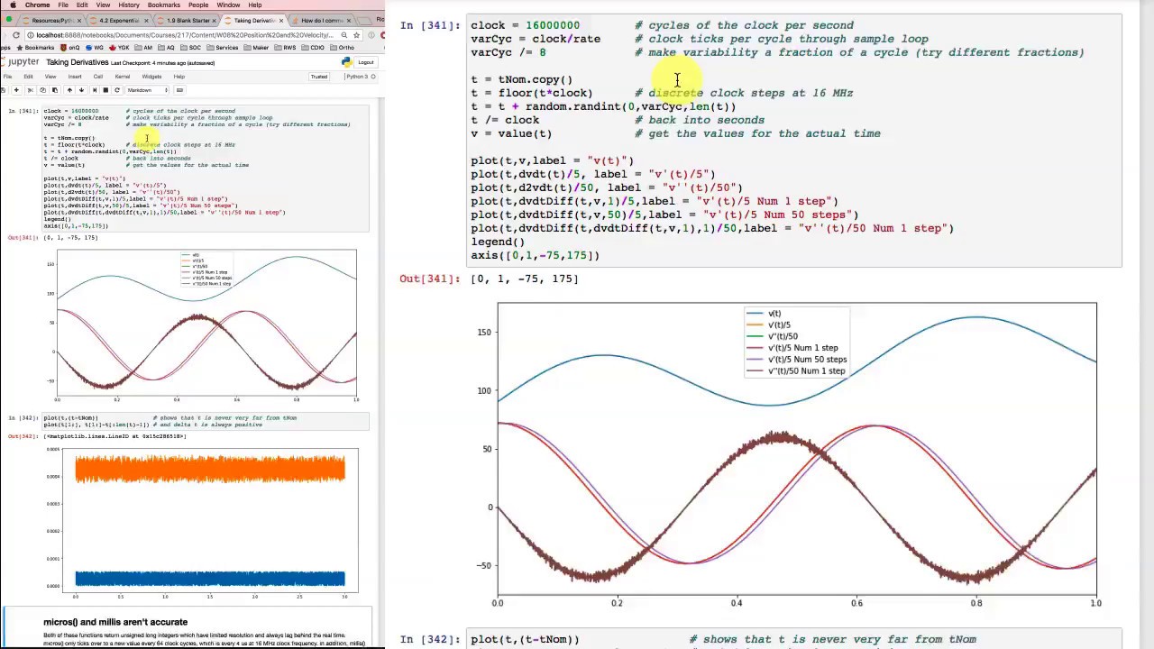Open the YGK bookmark

(x=119, y=47)
